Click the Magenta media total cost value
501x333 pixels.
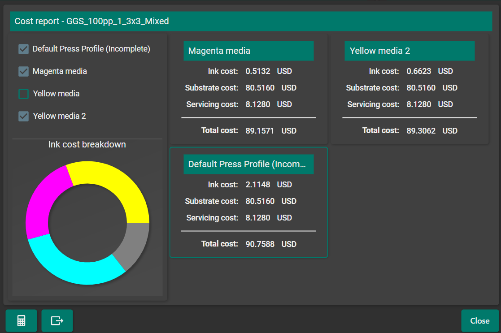click(260, 131)
